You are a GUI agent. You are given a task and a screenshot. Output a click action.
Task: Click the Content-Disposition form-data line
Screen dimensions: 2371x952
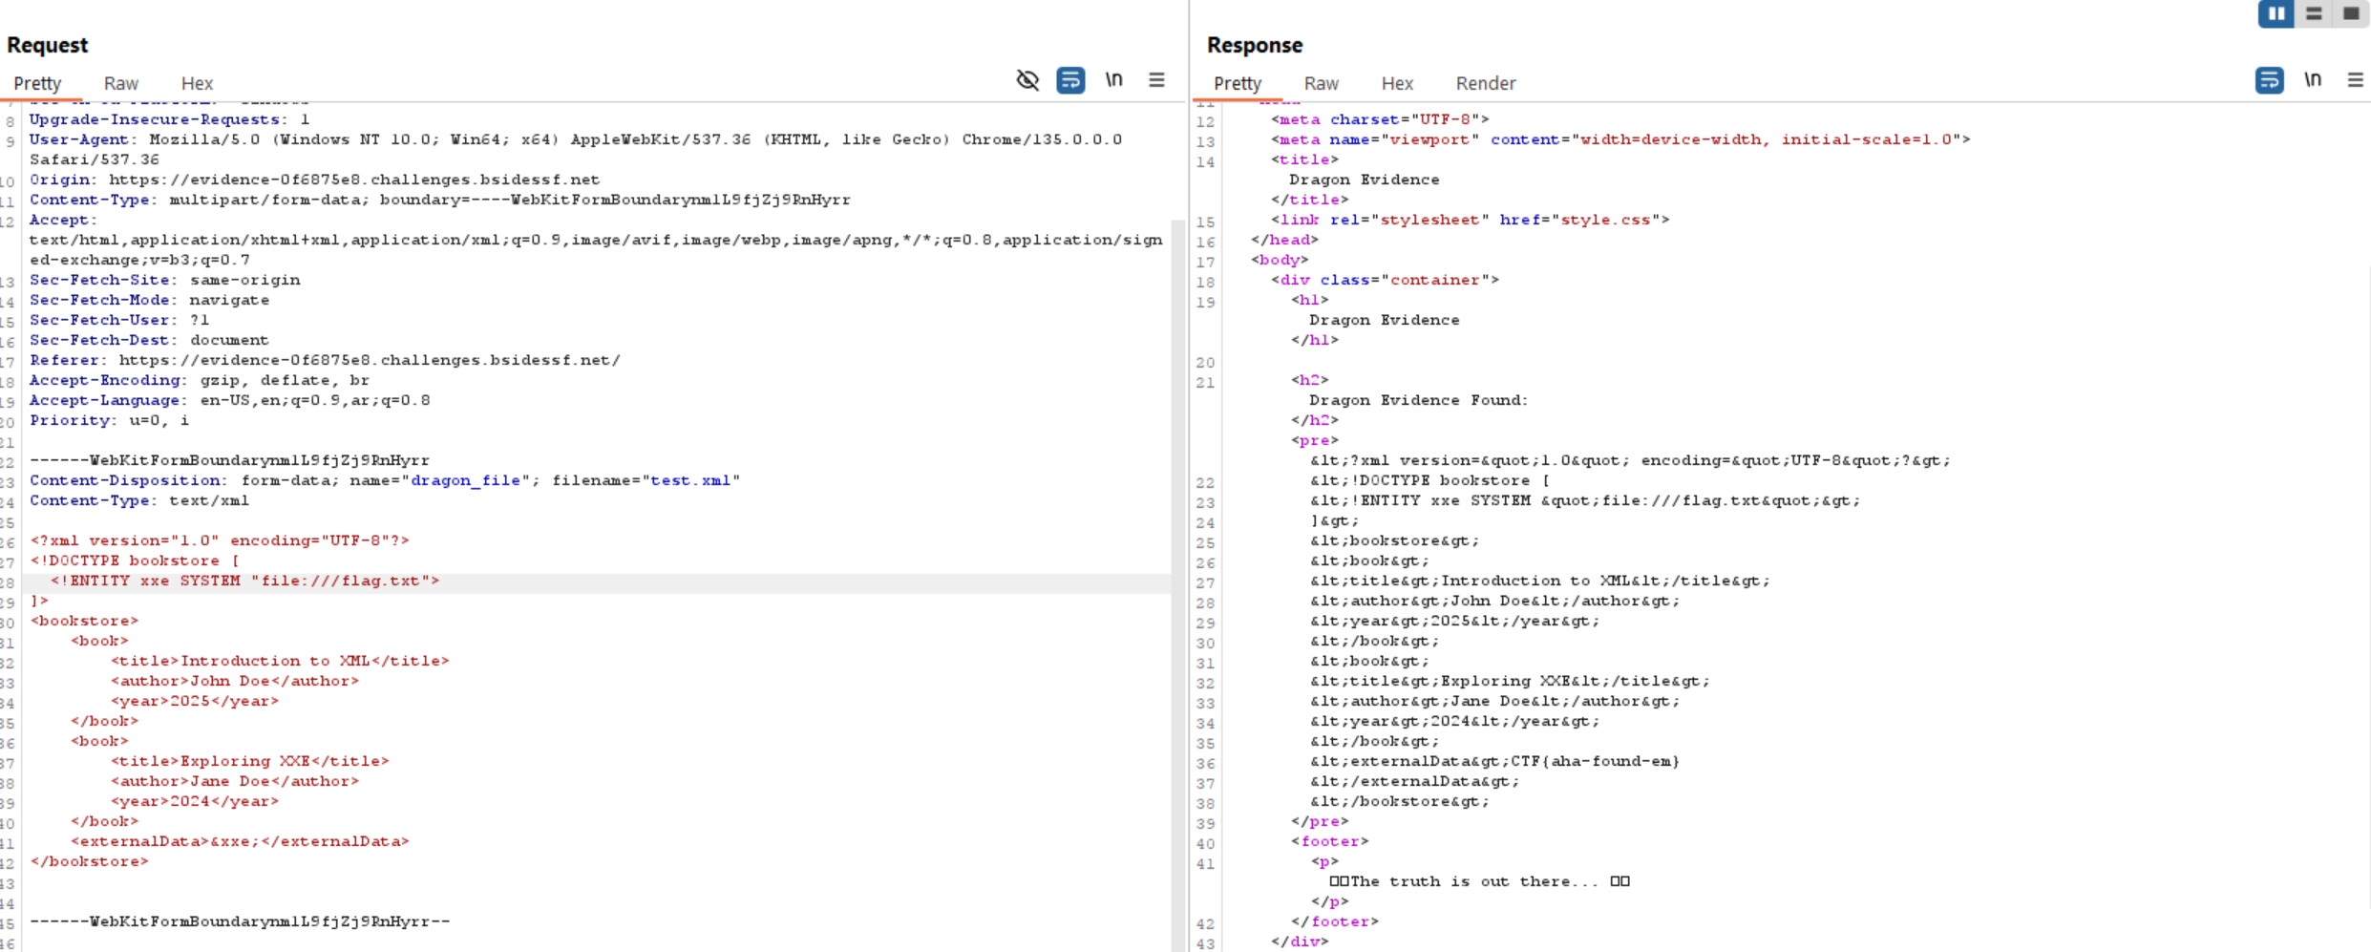[x=385, y=480]
